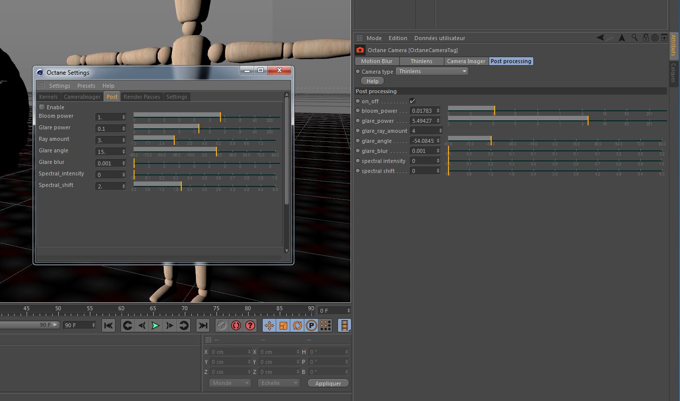Open the Presets menu in Octane Settings

coord(86,86)
